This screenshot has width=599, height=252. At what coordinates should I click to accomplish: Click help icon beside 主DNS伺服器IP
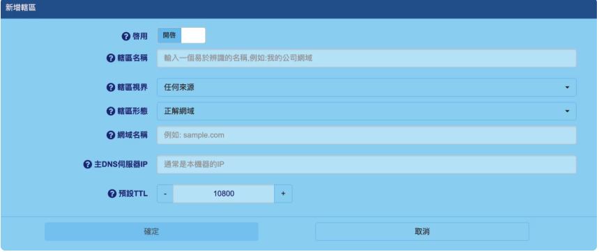[x=87, y=164]
